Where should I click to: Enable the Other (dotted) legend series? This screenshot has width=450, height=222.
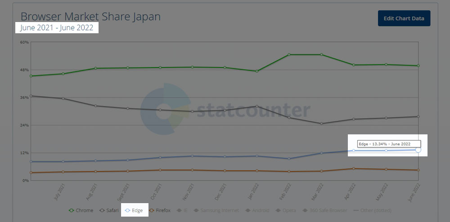373,211
